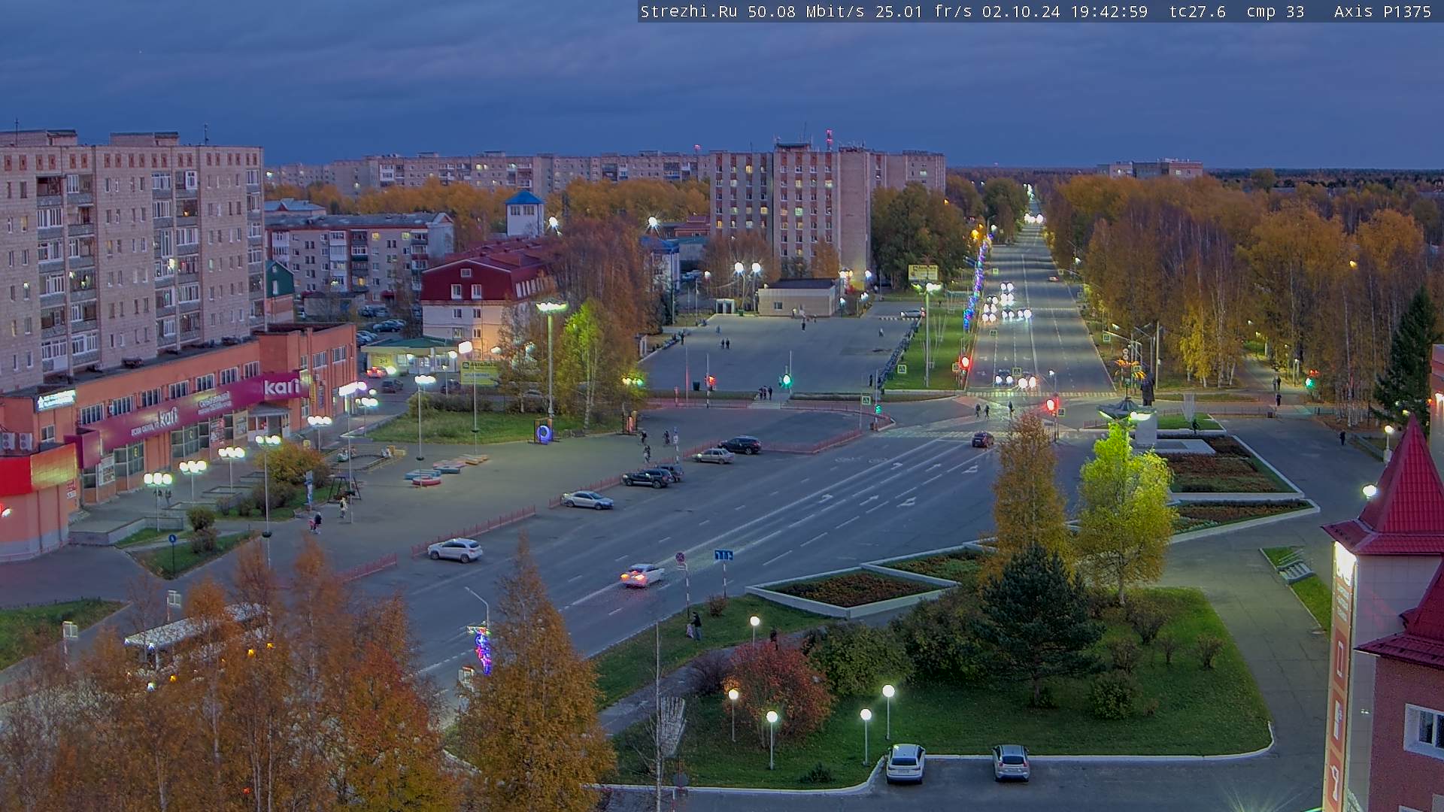Image resolution: width=1444 pixels, height=812 pixels.
Task: Select the tc27.6 temperature readout
Action: click(x=1197, y=11)
